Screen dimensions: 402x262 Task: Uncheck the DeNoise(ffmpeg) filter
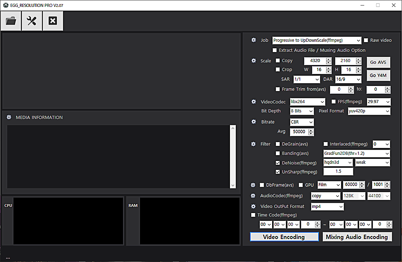coord(278,163)
